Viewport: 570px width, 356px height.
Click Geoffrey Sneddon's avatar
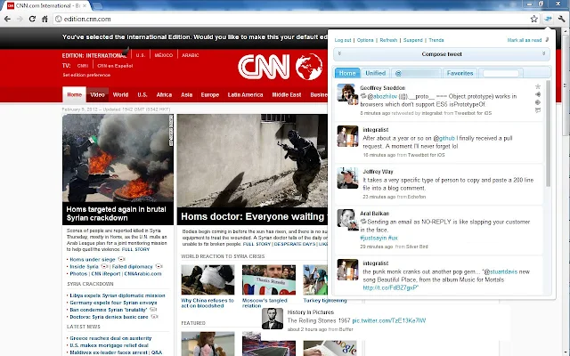click(347, 93)
